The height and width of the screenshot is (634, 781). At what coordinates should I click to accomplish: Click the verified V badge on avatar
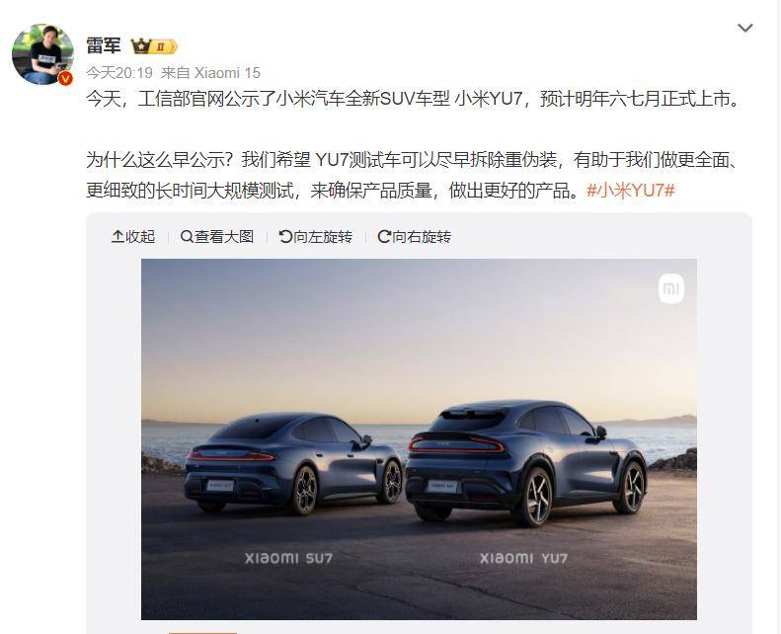(x=65, y=78)
